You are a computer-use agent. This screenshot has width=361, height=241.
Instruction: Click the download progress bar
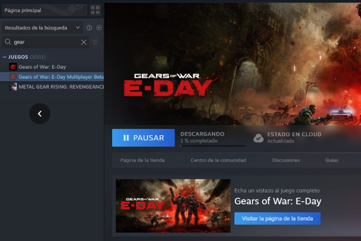[213, 146]
